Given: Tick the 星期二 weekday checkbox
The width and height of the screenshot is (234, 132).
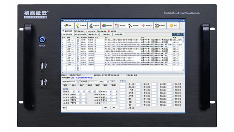Looking at the screenshot, I should tap(70, 85).
